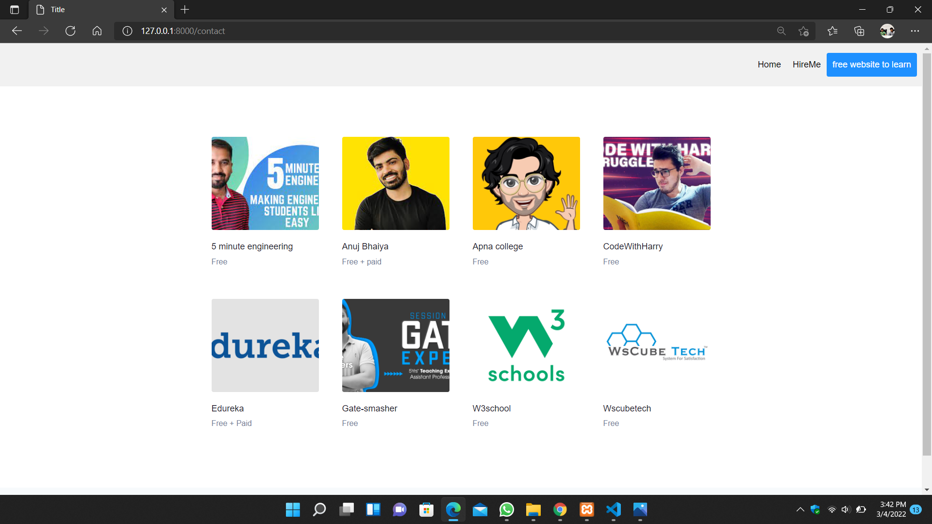Open the WsCube Tech logo thumbnail
The height and width of the screenshot is (524, 932).
pos(657,345)
